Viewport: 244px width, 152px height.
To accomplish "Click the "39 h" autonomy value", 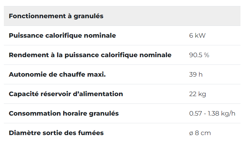I will (x=196, y=74).
